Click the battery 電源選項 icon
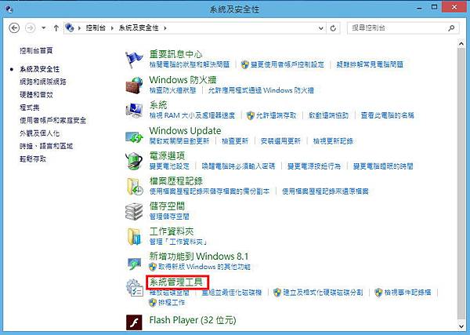This screenshot has width=470, height=335. coord(134,161)
